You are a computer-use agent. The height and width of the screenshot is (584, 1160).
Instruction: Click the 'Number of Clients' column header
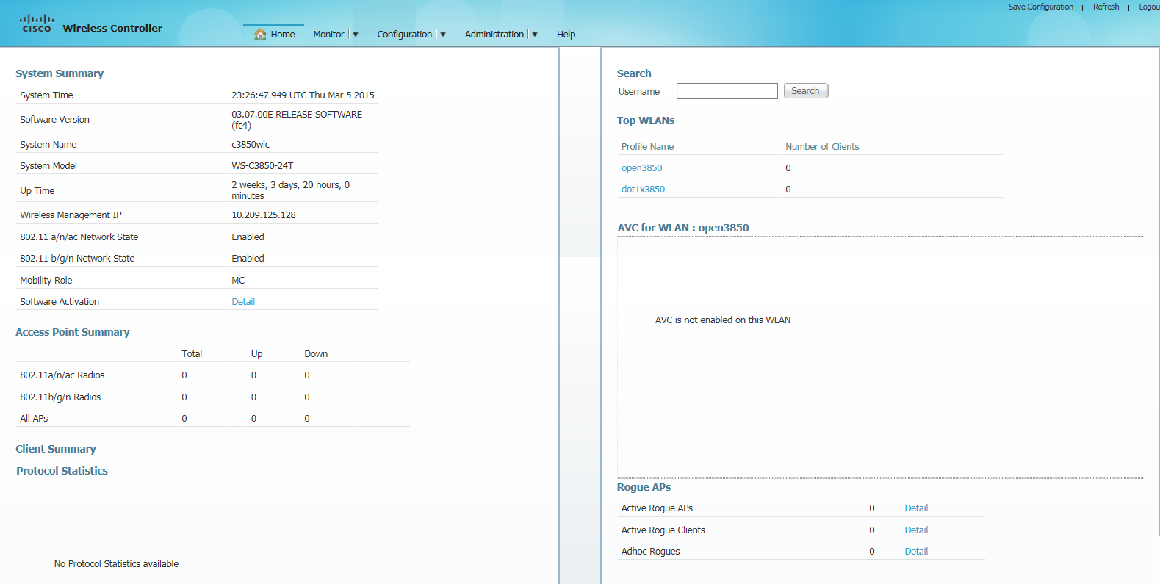(822, 147)
